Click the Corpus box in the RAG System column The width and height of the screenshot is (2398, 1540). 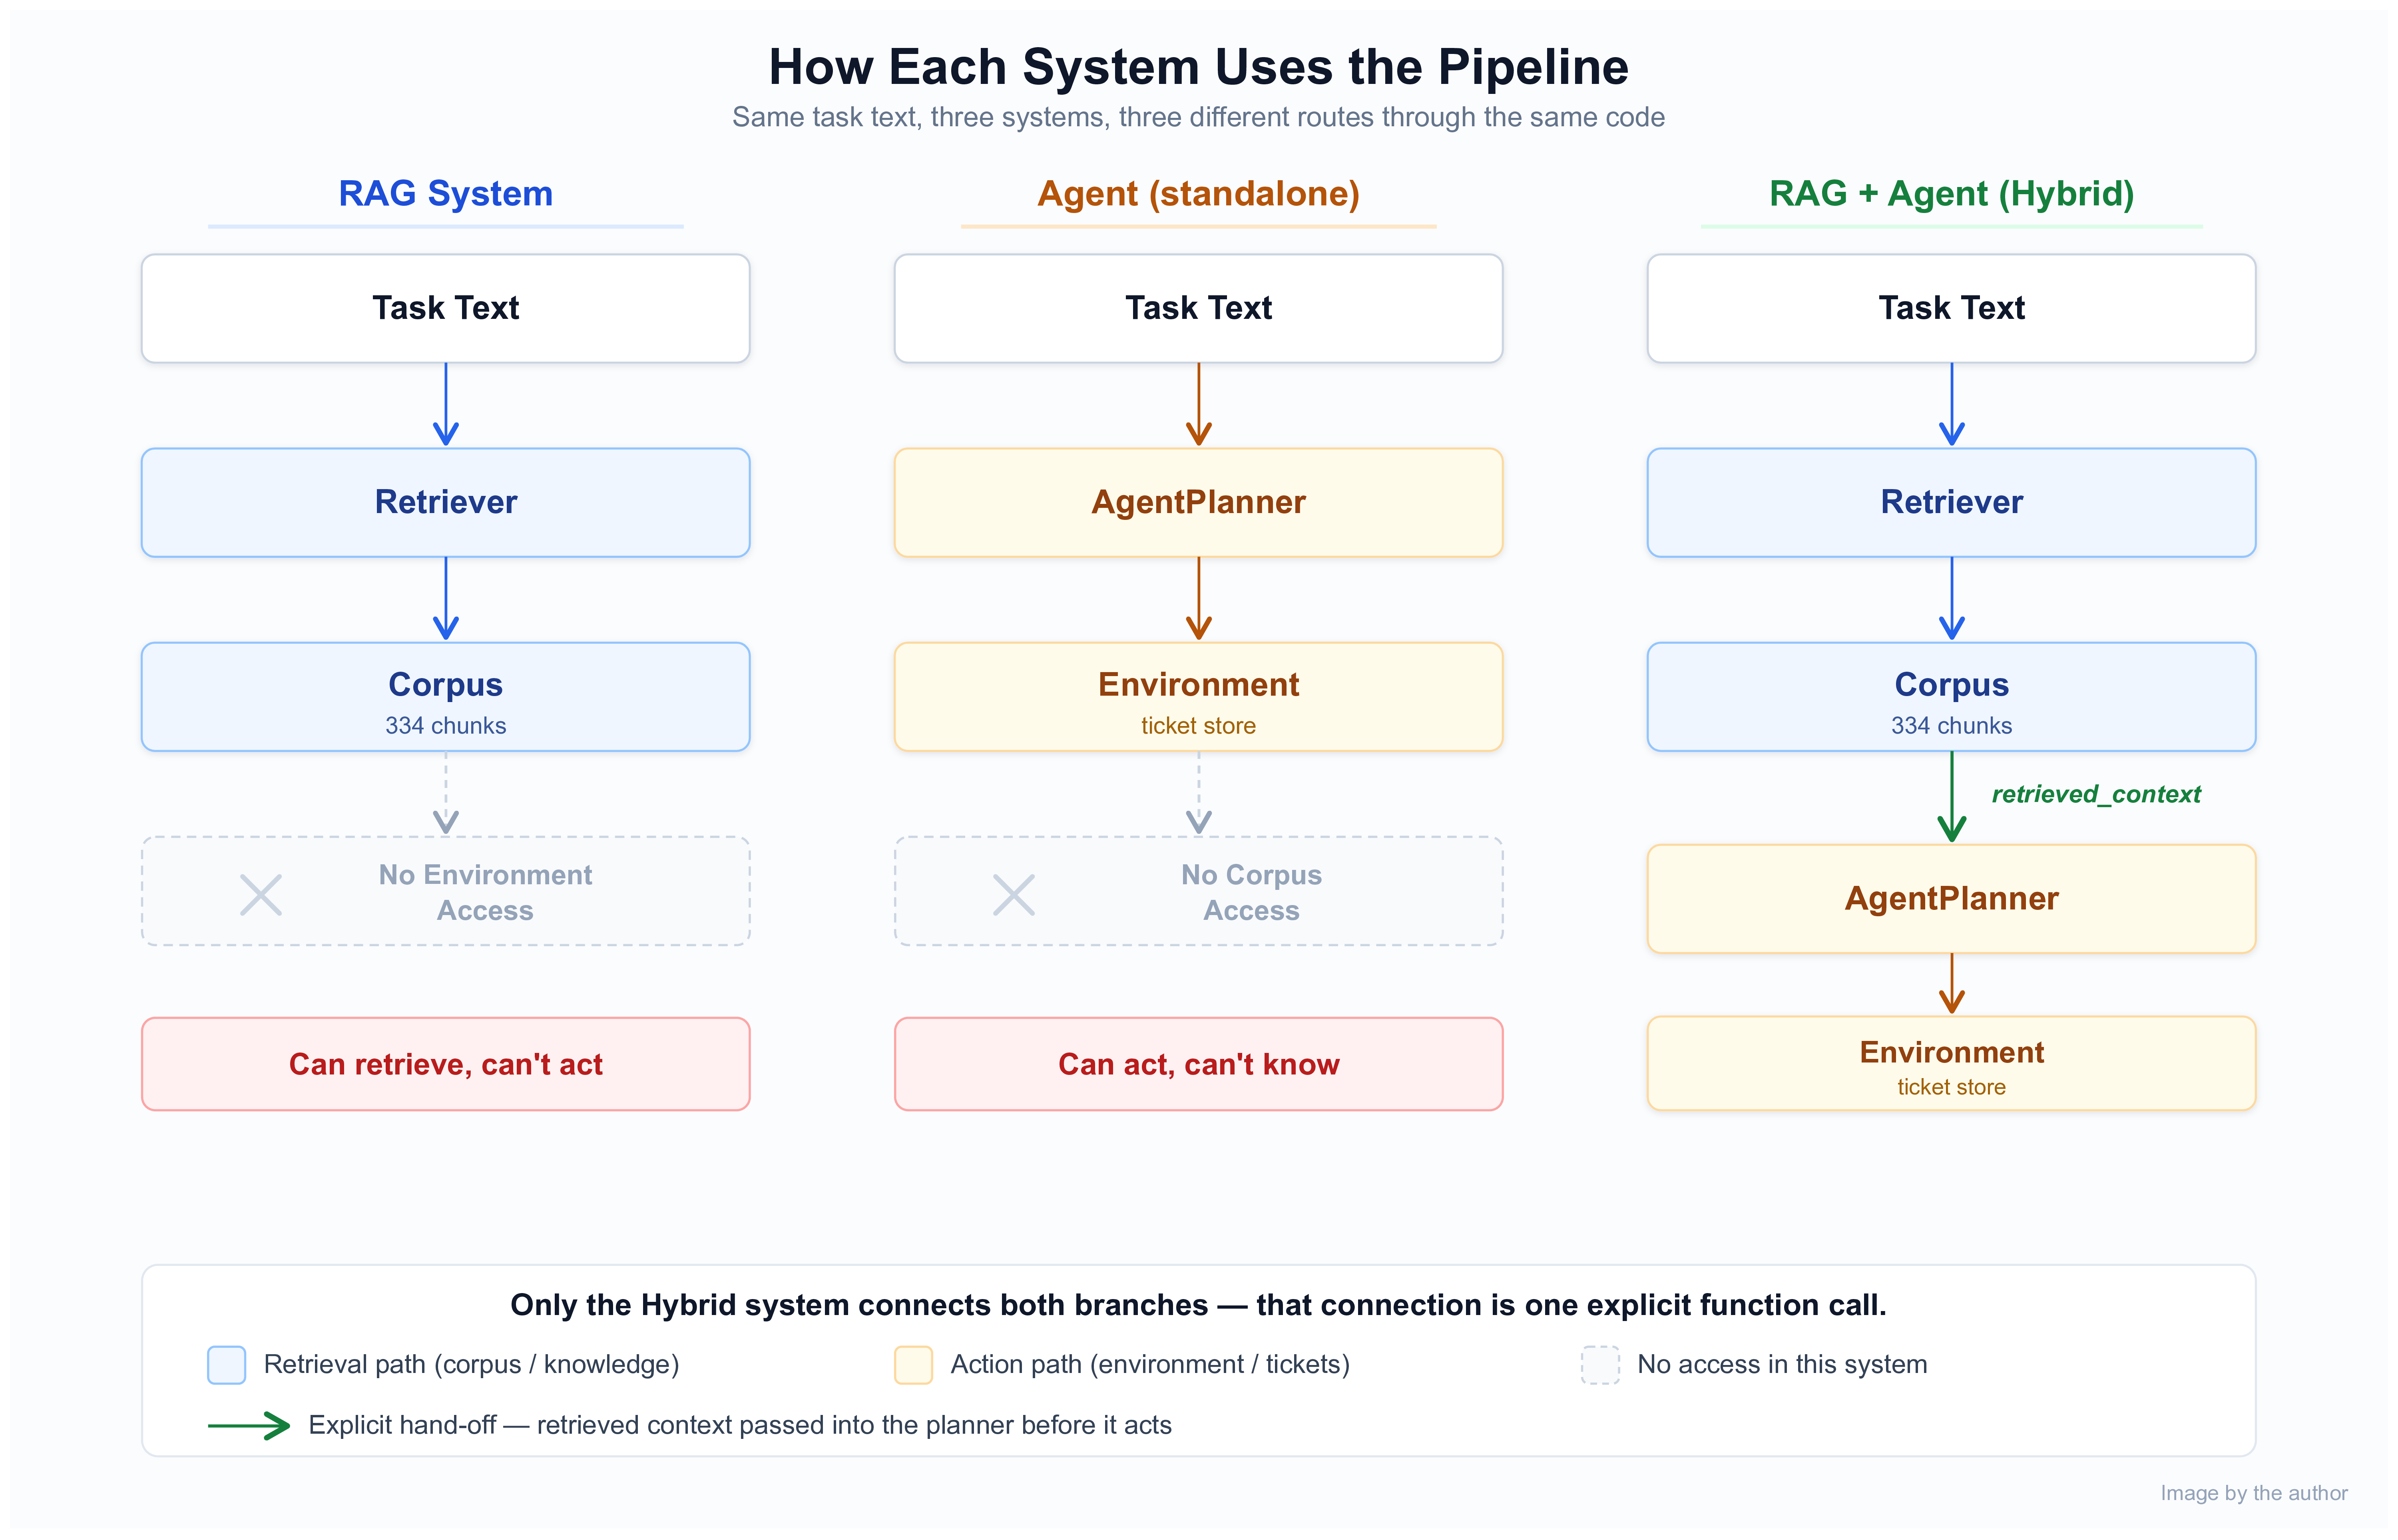(446, 697)
